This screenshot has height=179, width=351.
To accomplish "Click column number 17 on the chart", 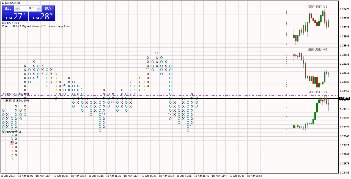I will 170,114.
